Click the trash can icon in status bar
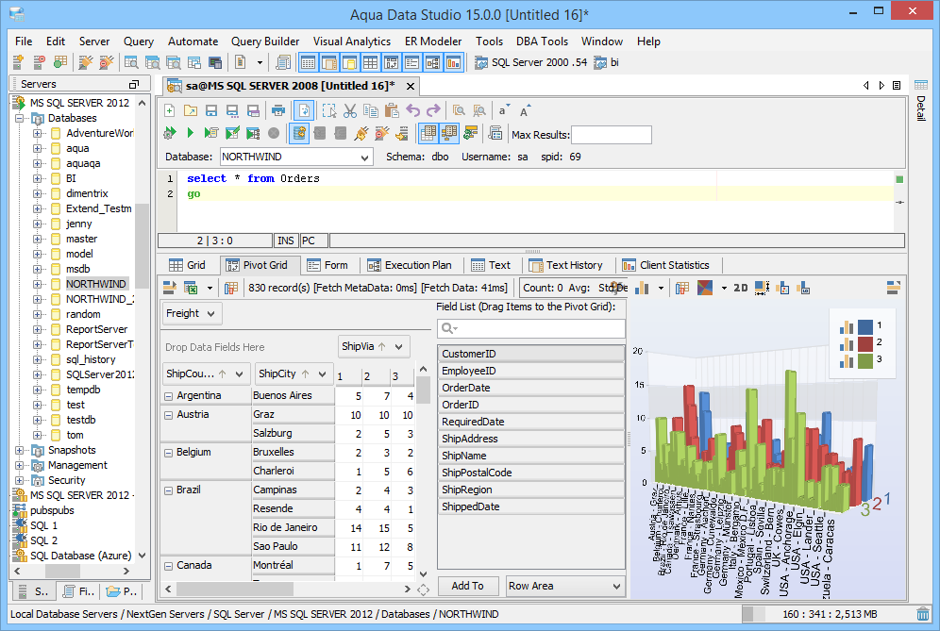 (x=923, y=614)
